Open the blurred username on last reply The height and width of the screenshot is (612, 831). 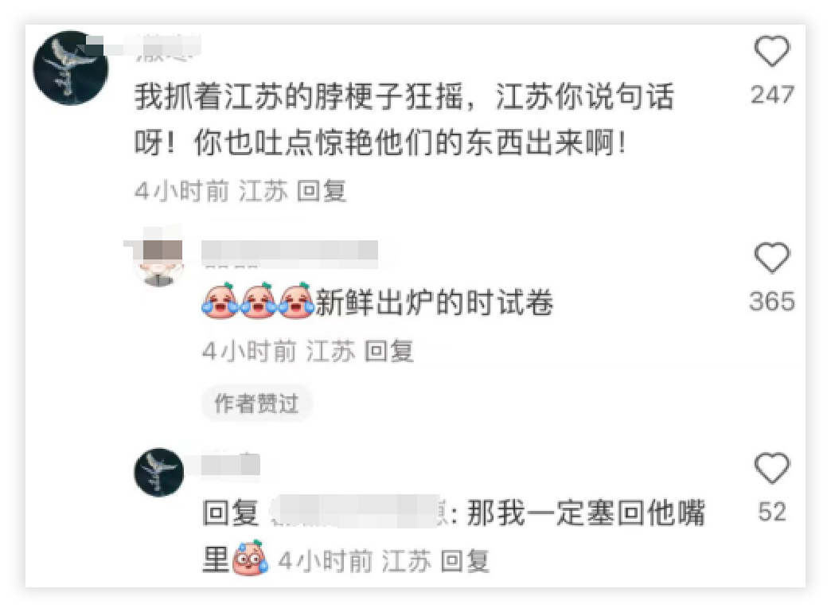pyautogui.click(x=231, y=464)
